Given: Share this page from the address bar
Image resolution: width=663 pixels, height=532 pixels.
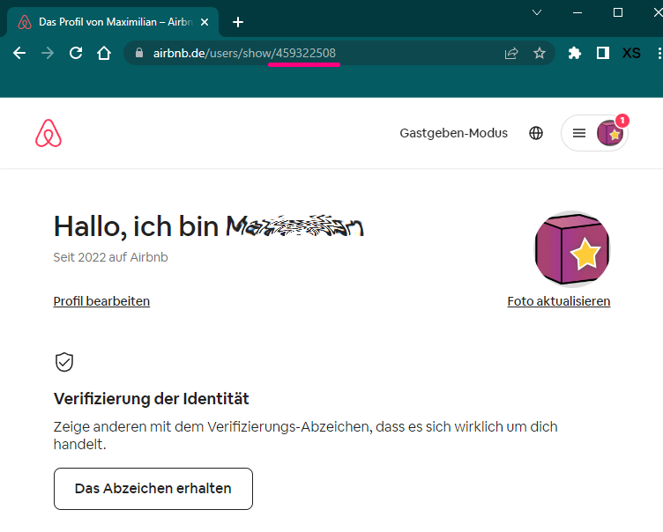Looking at the screenshot, I should pos(511,53).
